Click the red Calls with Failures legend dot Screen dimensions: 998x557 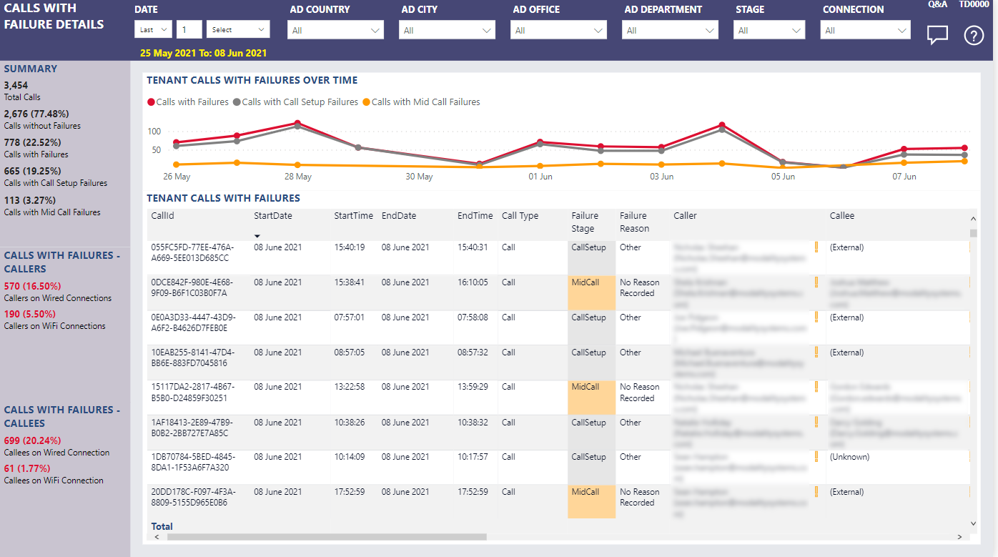151,102
